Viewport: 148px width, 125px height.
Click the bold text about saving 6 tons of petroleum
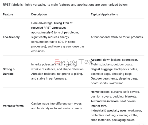[55, 28]
